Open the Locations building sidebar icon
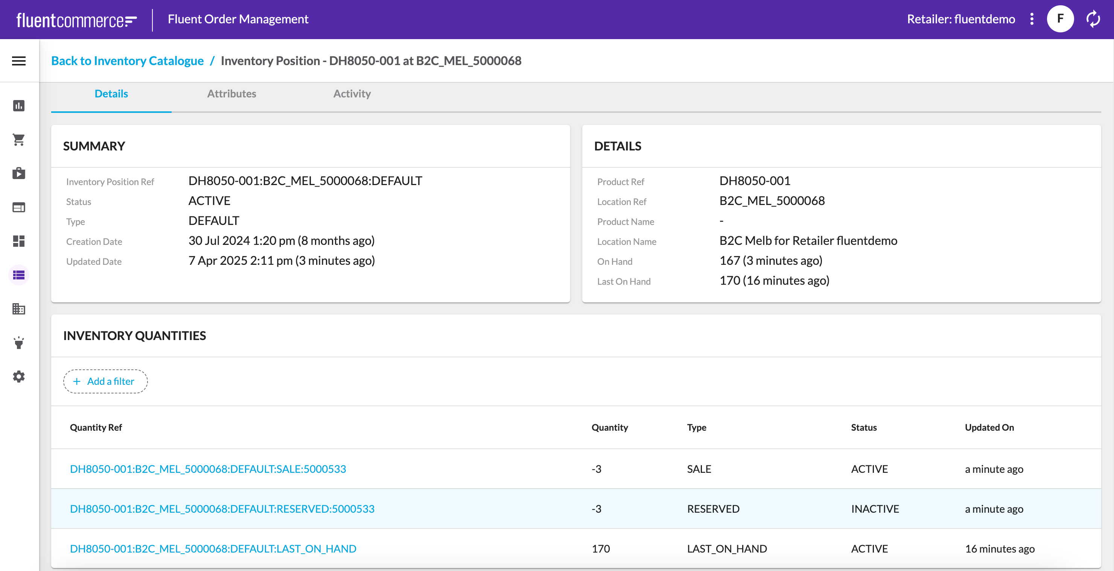 18,308
